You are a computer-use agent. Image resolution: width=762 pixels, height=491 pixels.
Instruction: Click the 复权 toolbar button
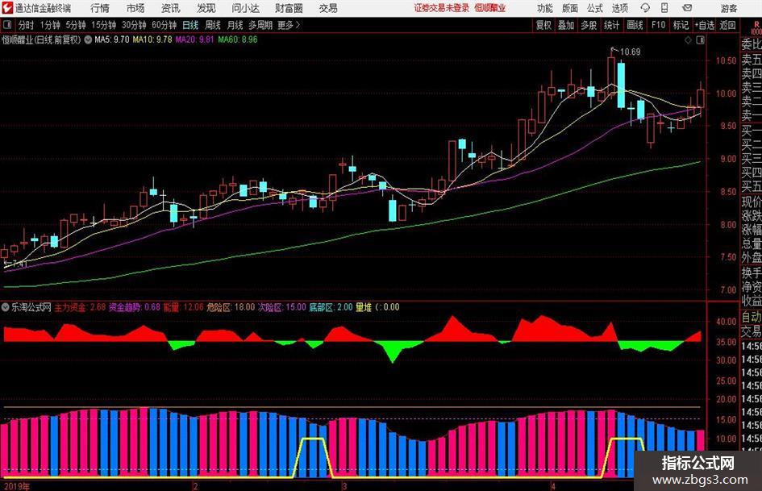[x=543, y=25]
